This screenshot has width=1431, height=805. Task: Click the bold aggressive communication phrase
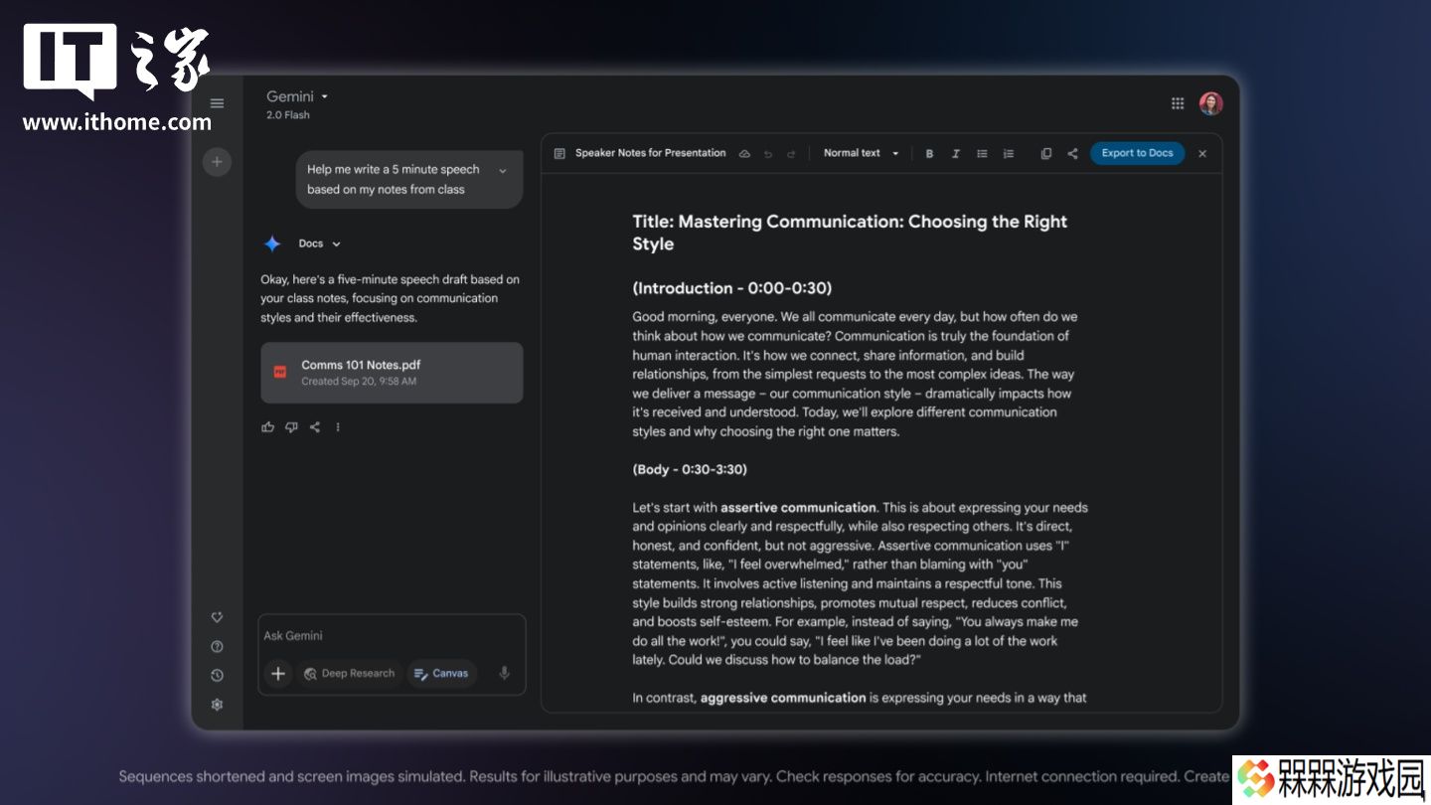point(783,698)
